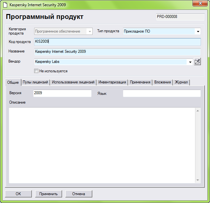Click the 'Код продукта' field with KIS2009
This screenshot has width=210, height=203.
[x=117, y=42]
